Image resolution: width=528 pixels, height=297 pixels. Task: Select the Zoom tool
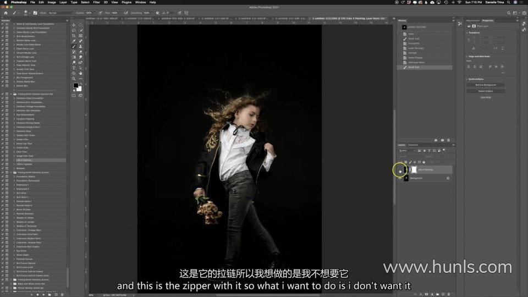(74, 79)
